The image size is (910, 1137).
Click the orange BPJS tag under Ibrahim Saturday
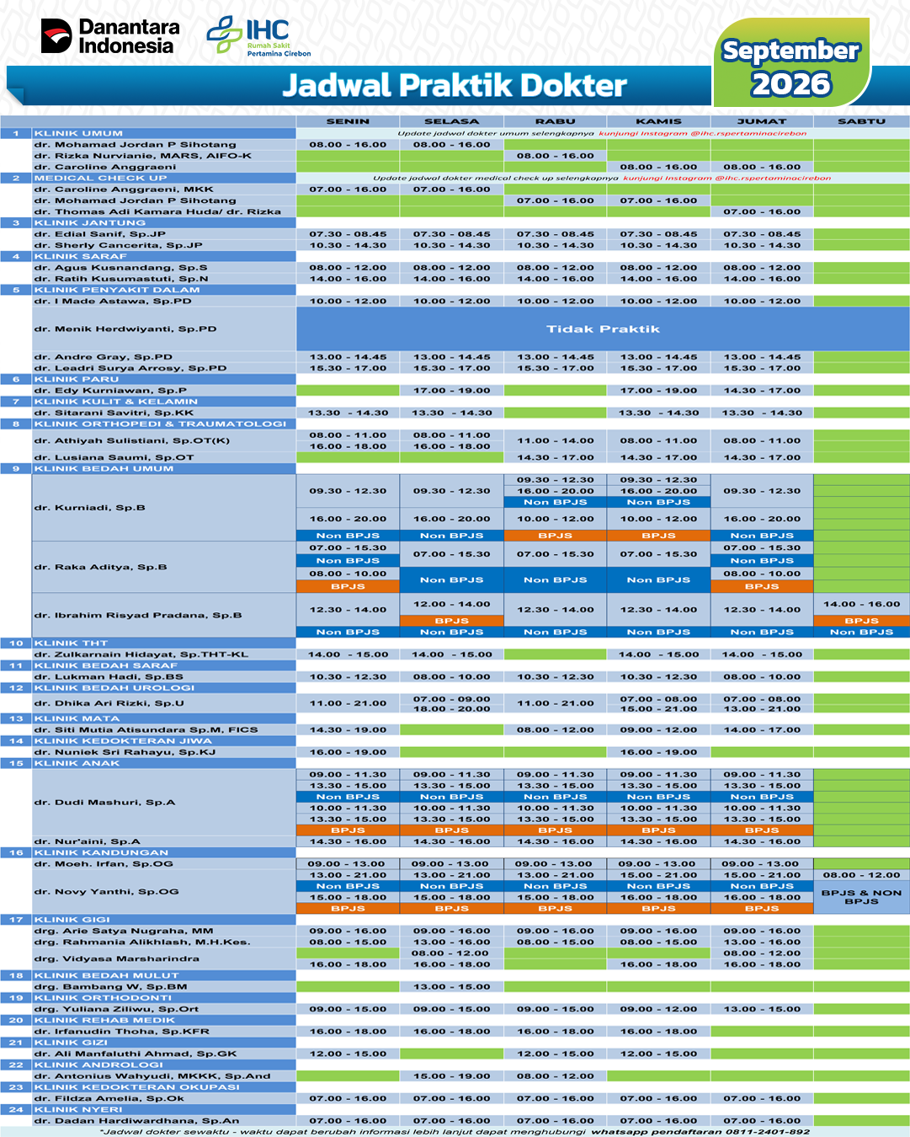click(861, 621)
